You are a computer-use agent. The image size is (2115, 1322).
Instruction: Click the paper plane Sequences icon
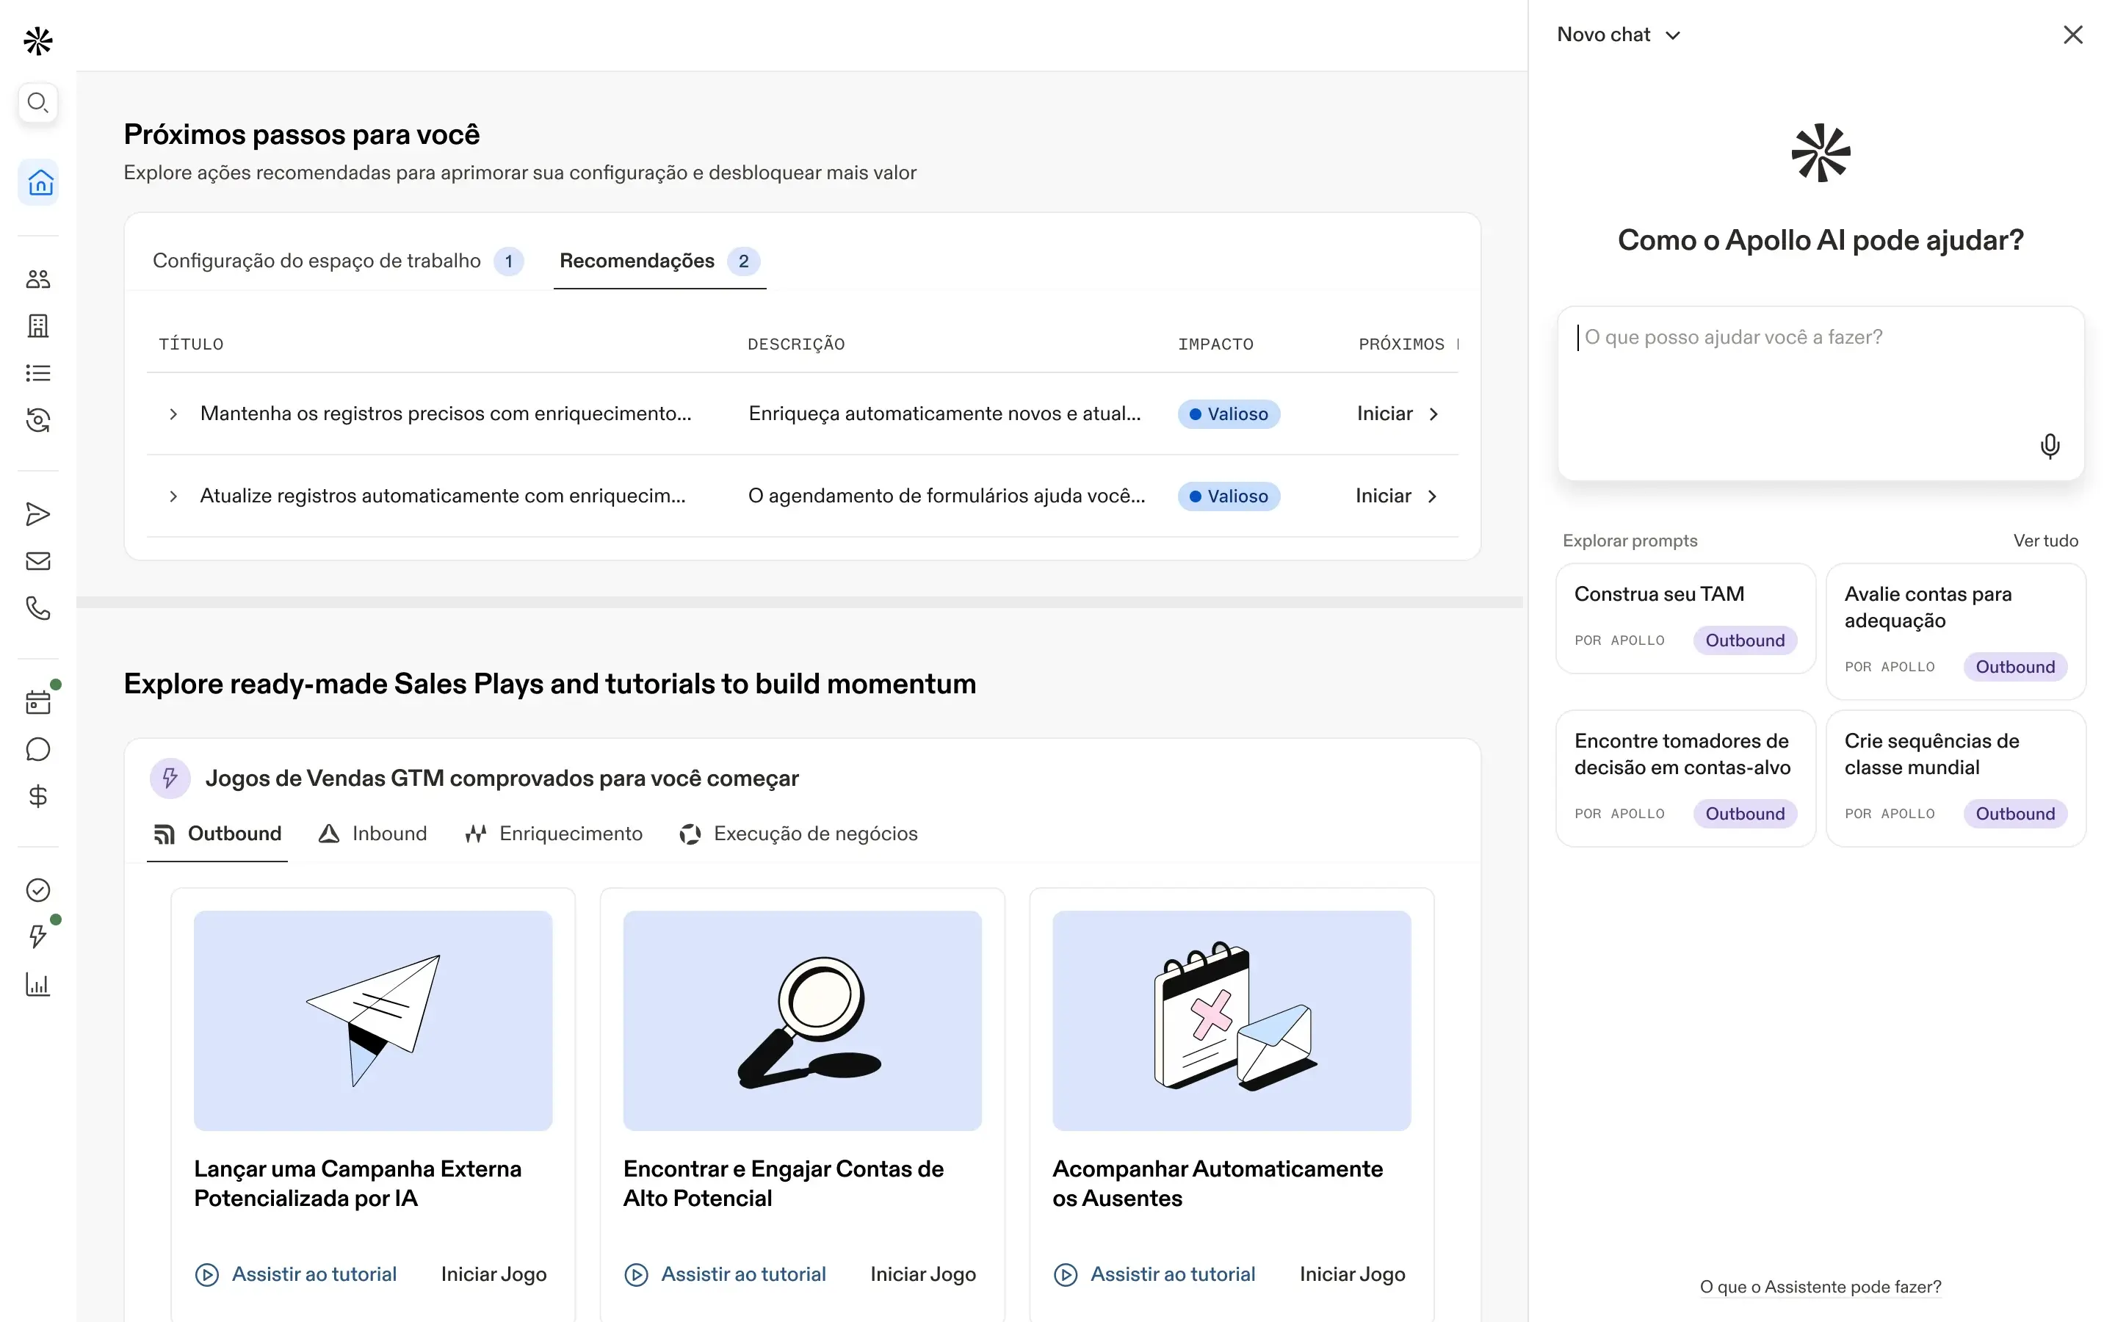(x=37, y=514)
